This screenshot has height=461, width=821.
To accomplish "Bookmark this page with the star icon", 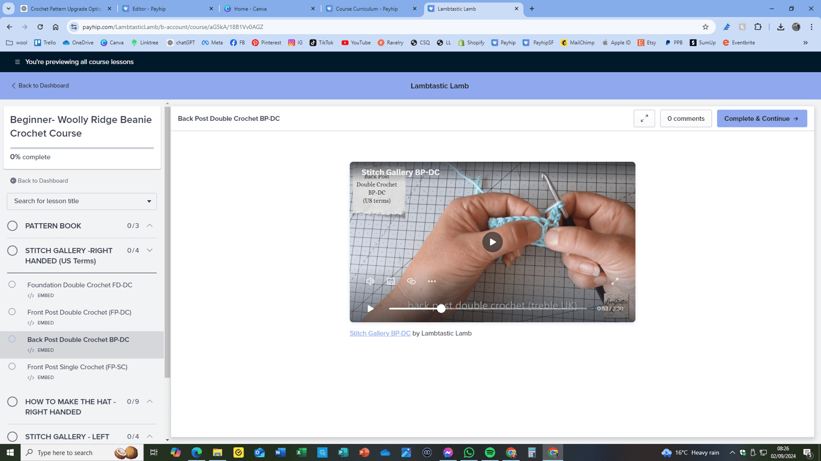I will coord(706,27).
